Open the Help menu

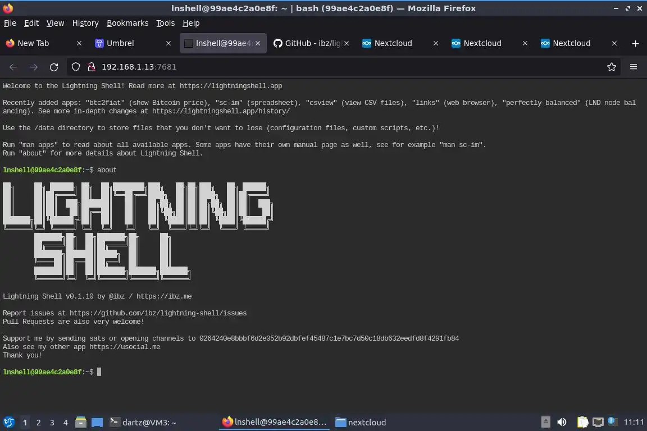[191, 23]
